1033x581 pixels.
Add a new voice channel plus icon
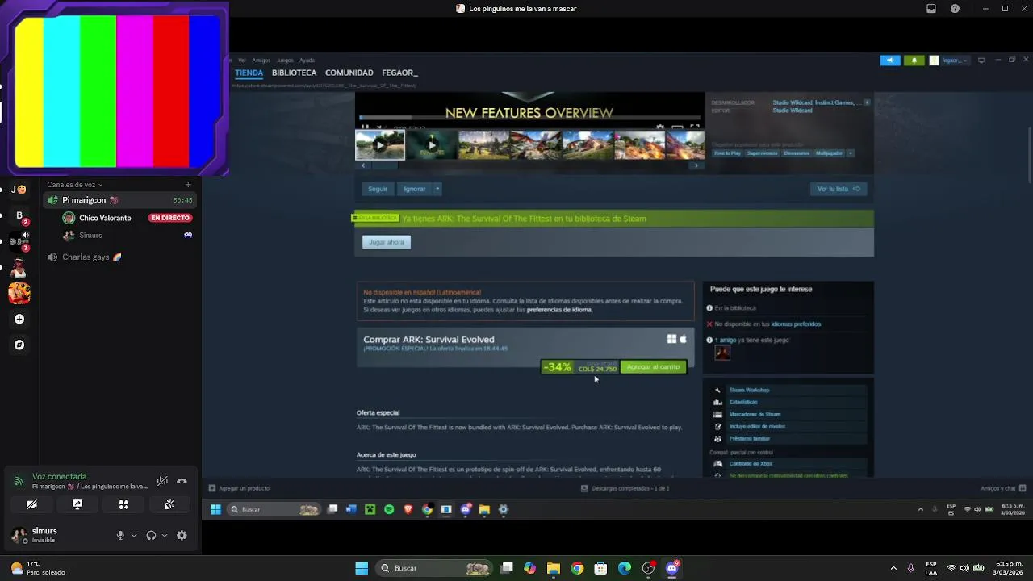188,185
